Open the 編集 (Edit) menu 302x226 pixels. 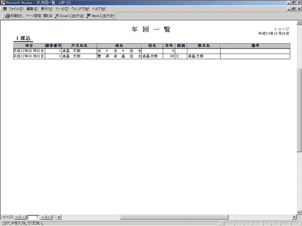(32, 9)
